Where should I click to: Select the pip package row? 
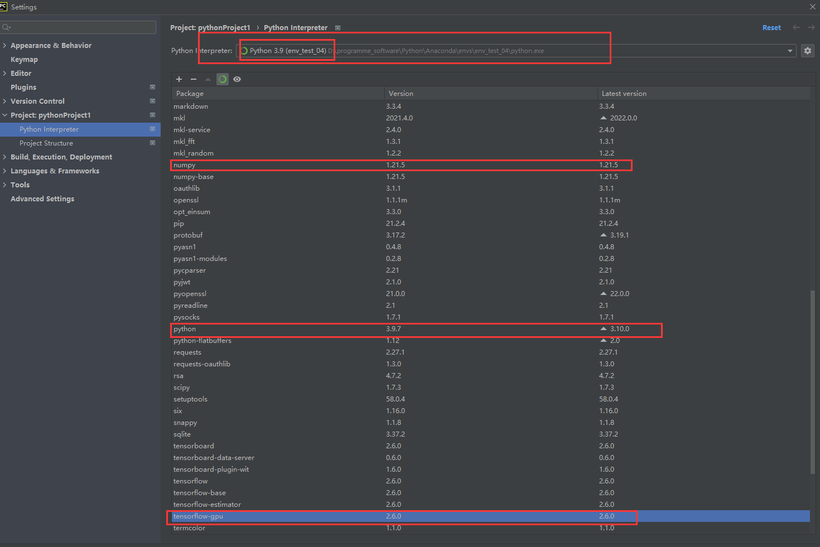491,223
